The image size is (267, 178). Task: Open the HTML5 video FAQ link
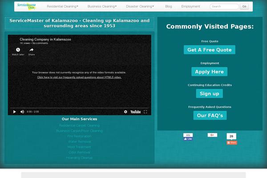79,77
